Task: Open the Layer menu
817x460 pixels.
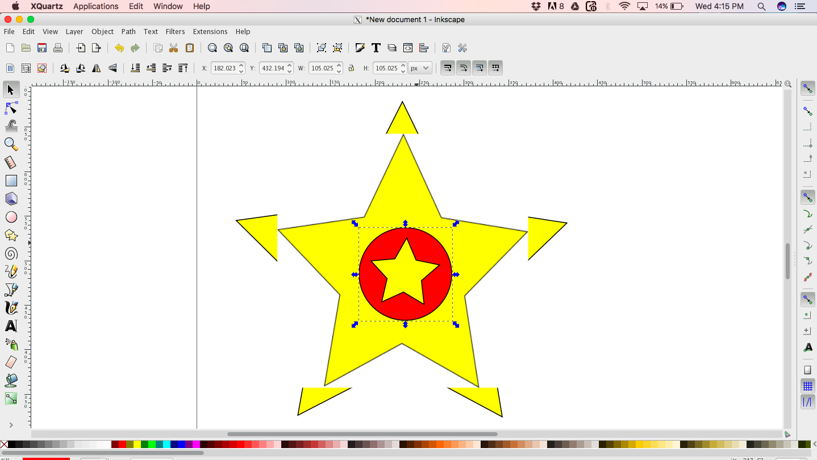Action: pyautogui.click(x=74, y=32)
